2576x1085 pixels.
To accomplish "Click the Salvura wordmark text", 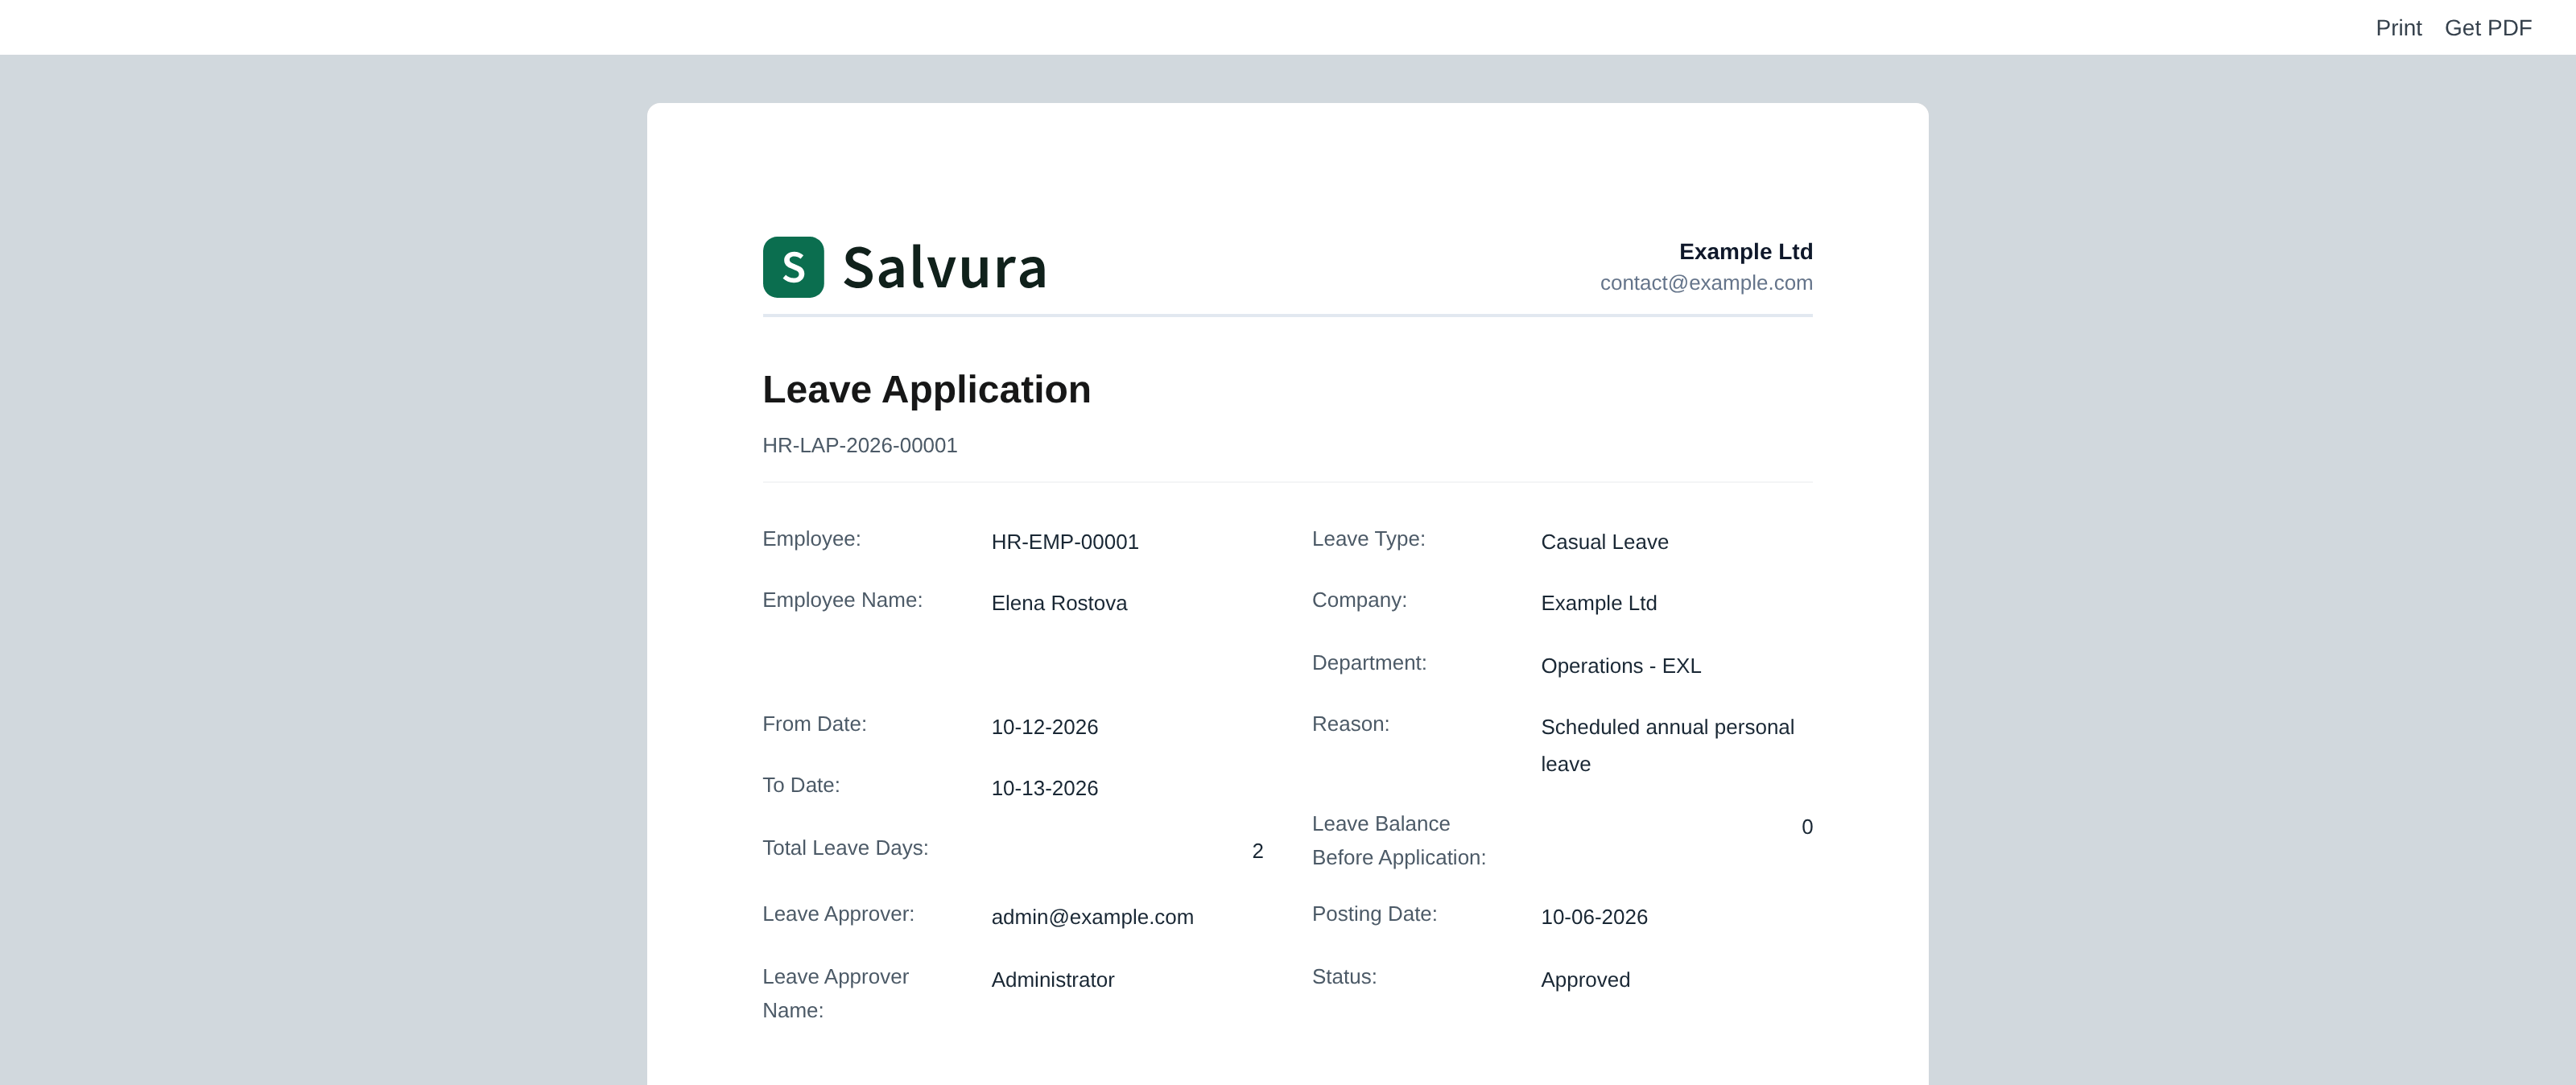I will [944, 268].
